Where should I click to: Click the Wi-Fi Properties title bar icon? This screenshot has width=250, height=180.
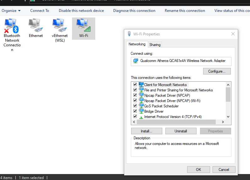tap(129, 34)
